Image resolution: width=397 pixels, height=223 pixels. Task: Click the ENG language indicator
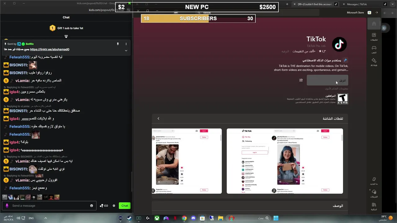pyautogui.click(x=31, y=218)
